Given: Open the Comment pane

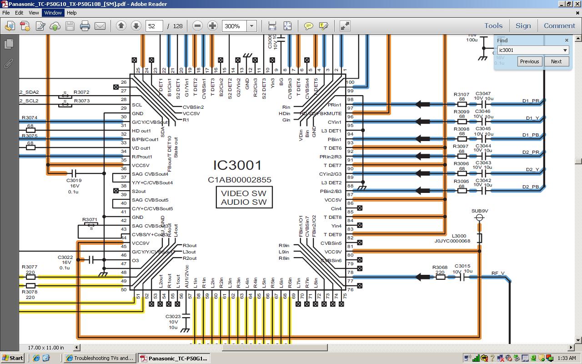Looking at the screenshot, I should pyautogui.click(x=559, y=26).
